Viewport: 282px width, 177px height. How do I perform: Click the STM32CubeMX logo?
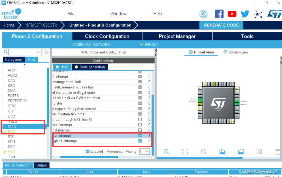11,14
